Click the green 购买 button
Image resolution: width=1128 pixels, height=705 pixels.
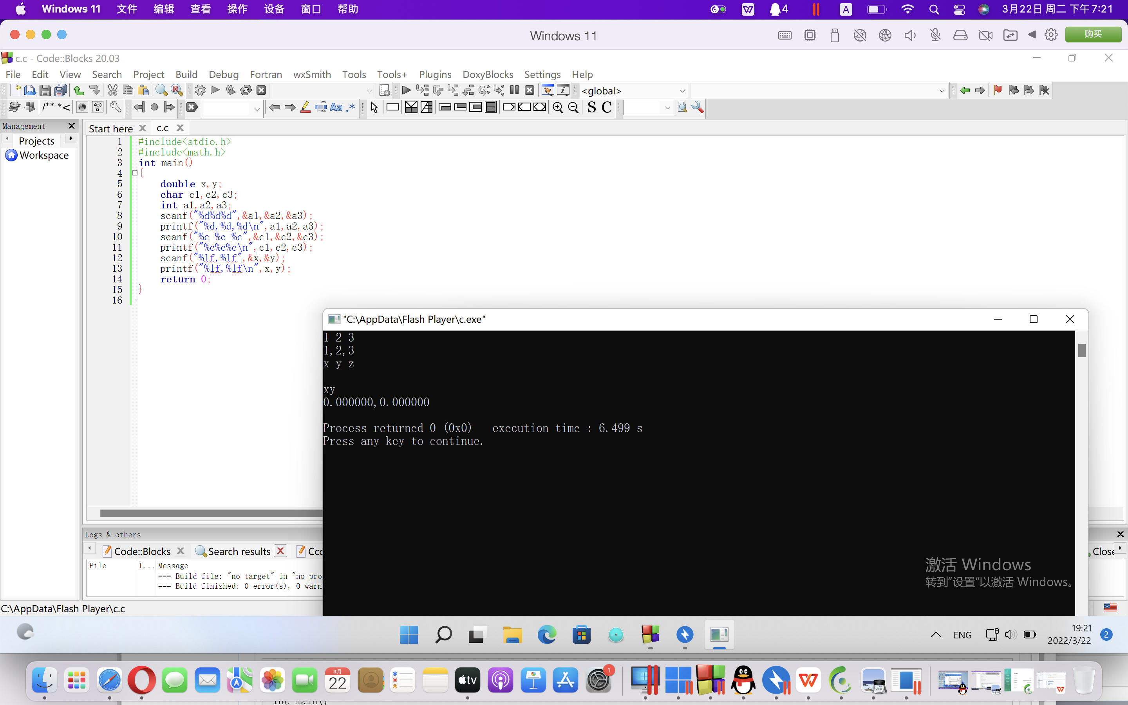click(x=1093, y=34)
